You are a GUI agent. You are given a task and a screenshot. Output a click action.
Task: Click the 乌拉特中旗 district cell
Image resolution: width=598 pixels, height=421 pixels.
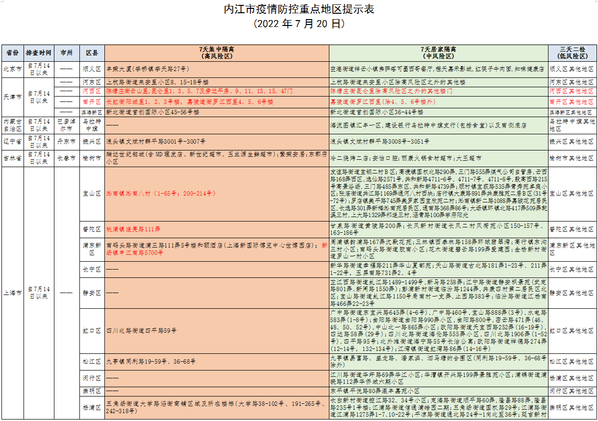pyautogui.click(x=92, y=125)
